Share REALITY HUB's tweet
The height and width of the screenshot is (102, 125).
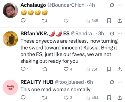click(x=120, y=98)
